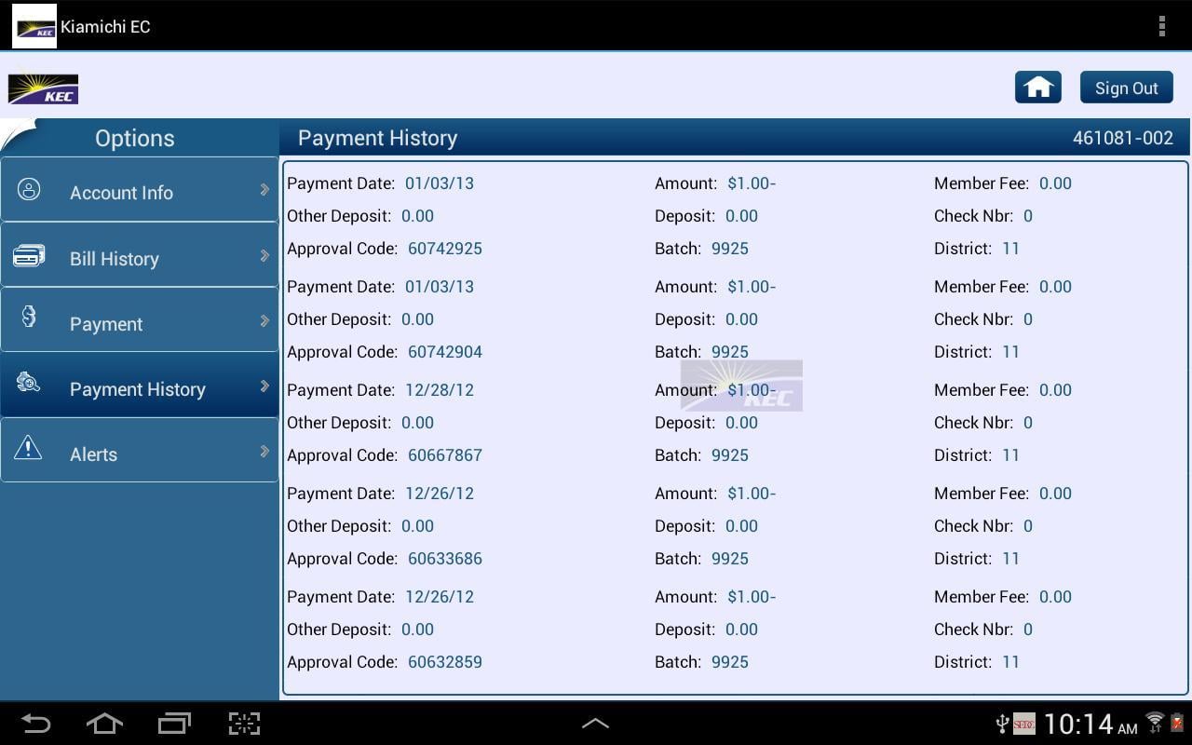Select the Payment History menu item

point(140,386)
